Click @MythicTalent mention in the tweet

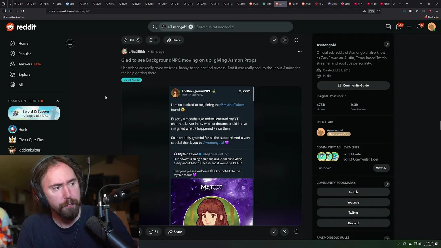(x=232, y=105)
